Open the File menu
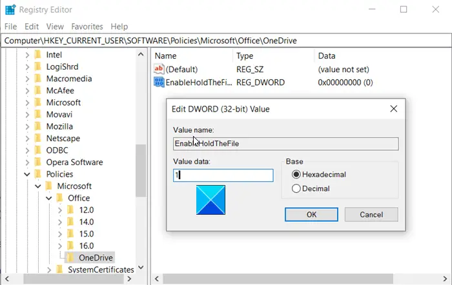 pyautogui.click(x=11, y=26)
